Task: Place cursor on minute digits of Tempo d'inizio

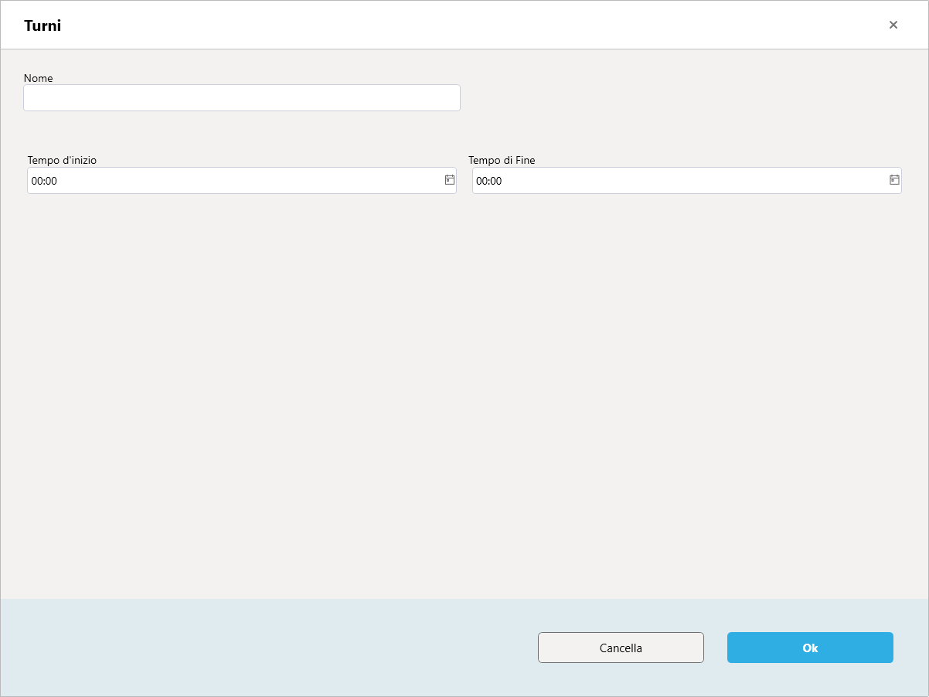Action: pos(52,181)
